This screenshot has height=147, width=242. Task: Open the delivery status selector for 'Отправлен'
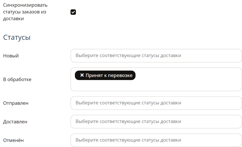(156, 103)
